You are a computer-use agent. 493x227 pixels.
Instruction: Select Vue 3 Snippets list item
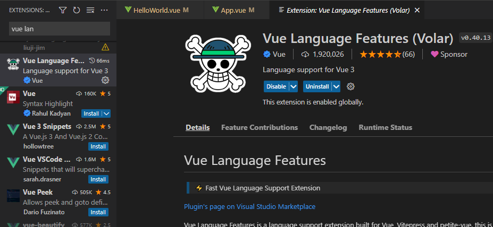click(x=58, y=136)
